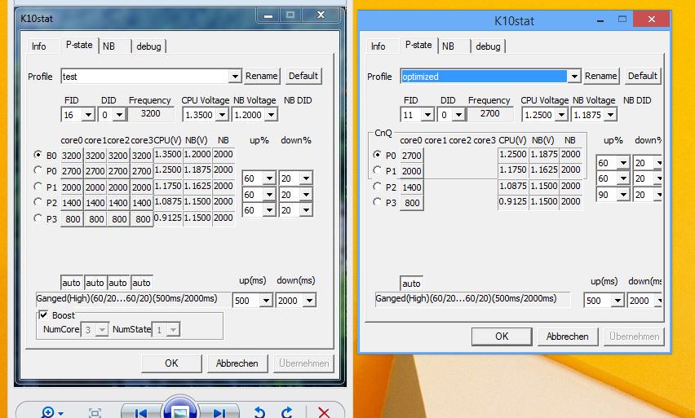
Task: Open NB Voltage dropdown showing 1.1875
Action: [x=611, y=115]
